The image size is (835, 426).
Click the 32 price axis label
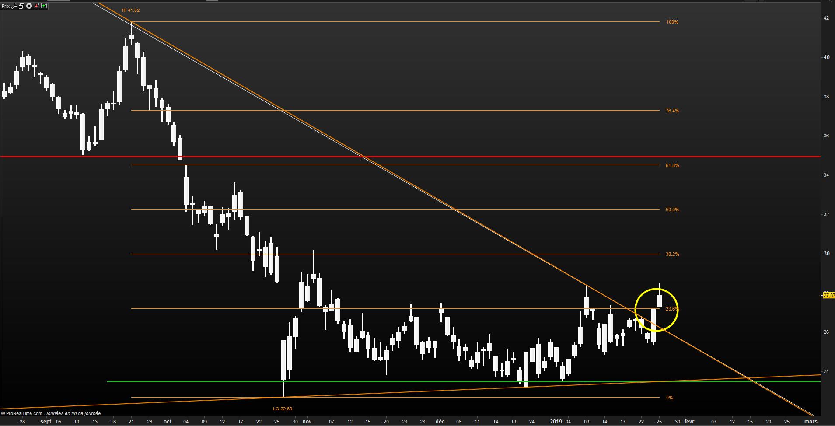[826, 214]
